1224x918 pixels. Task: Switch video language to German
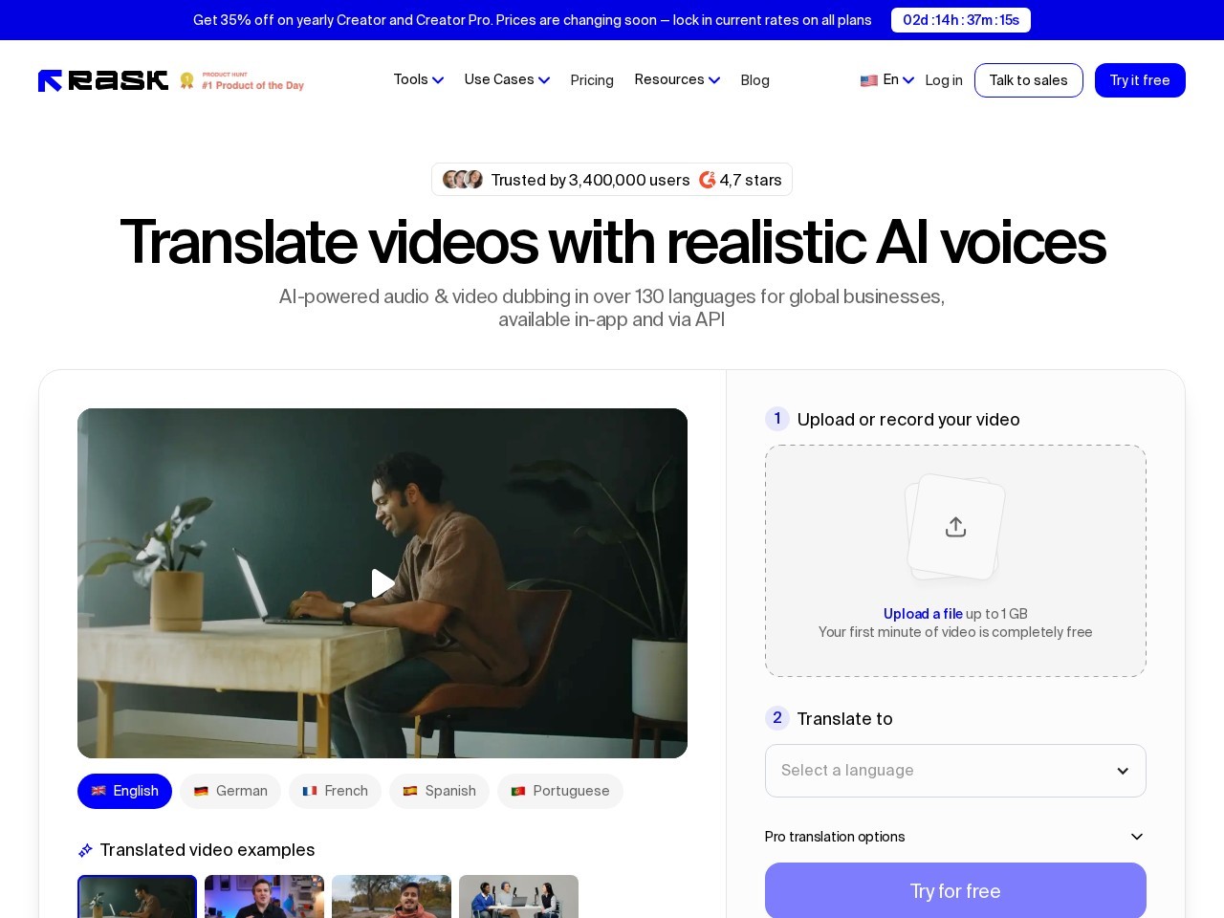pos(229,791)
